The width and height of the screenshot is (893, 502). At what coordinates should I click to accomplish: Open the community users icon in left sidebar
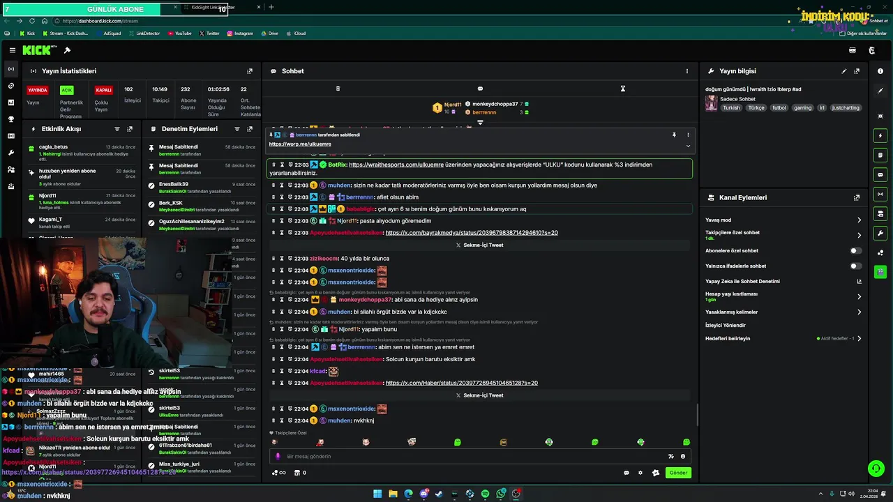10,169
